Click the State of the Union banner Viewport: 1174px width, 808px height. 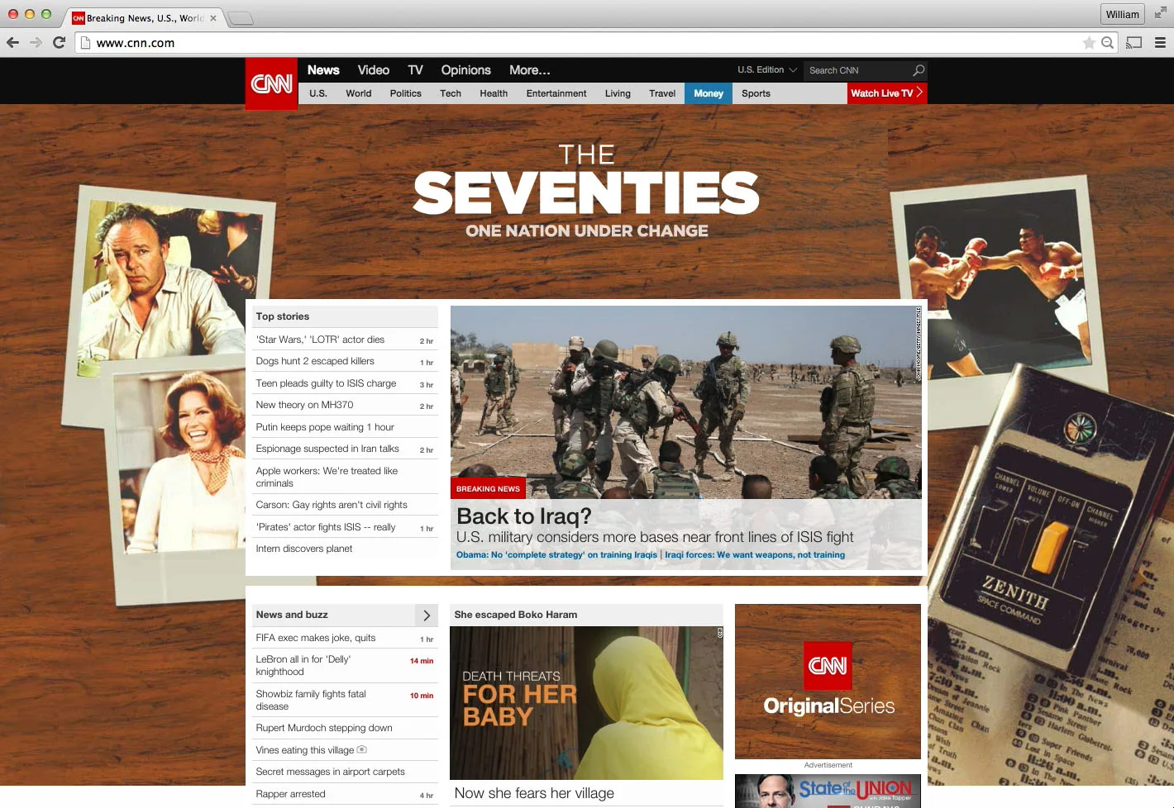pos(828,791)
